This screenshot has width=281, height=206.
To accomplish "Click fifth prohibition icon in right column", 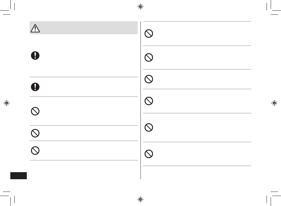I will click(x=149, y=127).
